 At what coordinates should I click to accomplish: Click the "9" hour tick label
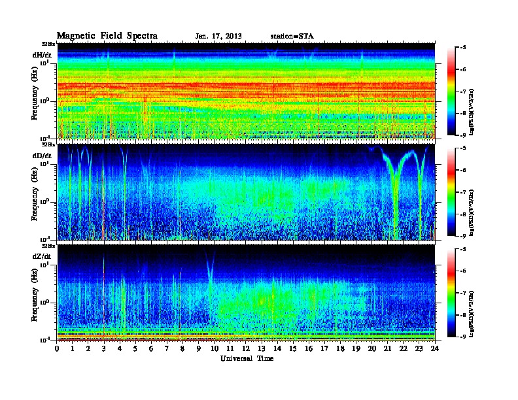click(x=199, y=348)
